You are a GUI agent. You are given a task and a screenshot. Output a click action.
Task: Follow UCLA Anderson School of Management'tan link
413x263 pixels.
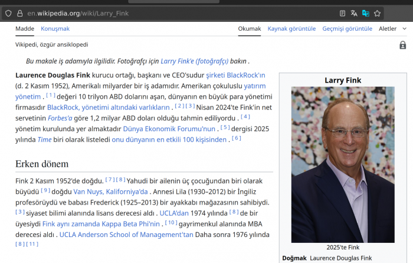(x=126, y=235)
